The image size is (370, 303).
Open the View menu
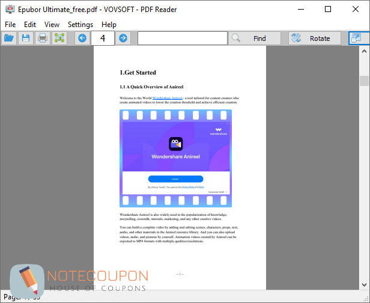pos(52,25)
